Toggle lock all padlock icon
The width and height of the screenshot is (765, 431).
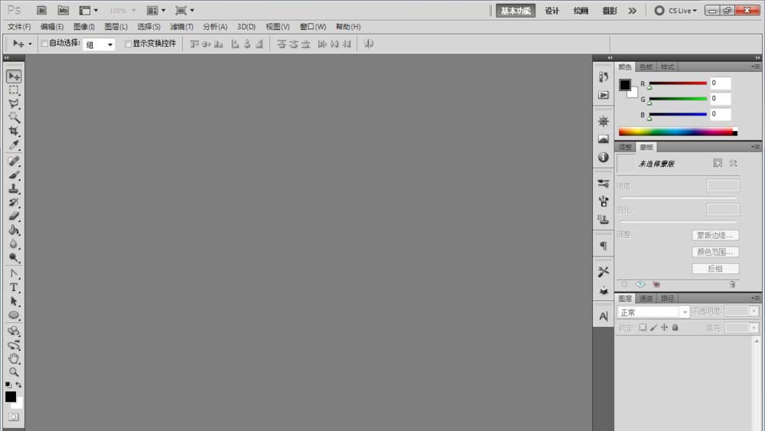pos(675,328)
